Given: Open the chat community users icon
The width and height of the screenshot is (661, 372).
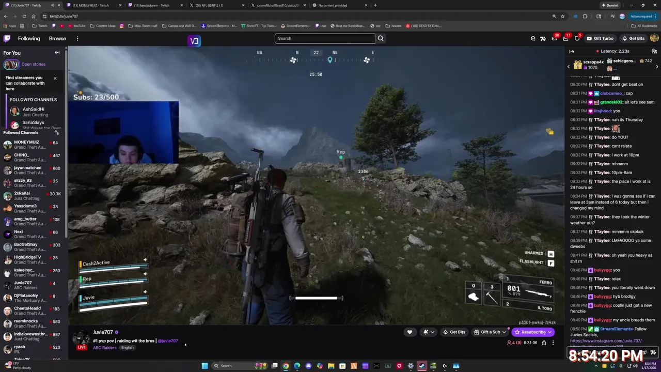Looking at the screenshot, I should 654,51.
